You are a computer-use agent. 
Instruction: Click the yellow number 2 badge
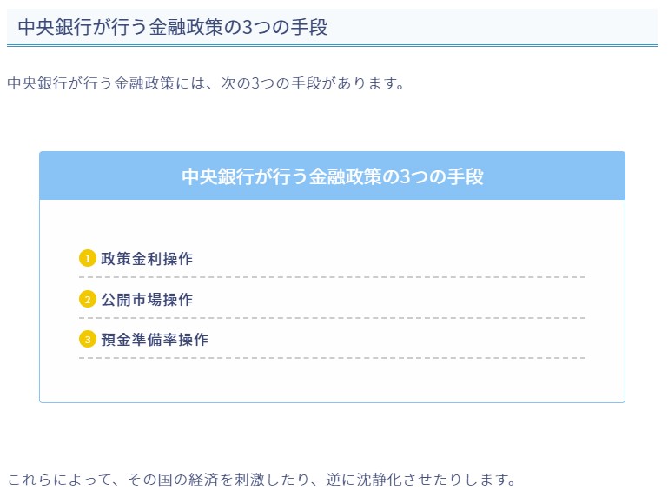coord(87,299)
